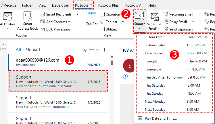
Task: Open the Snooze dropdown arrow
Action: (x=140, y=28)
